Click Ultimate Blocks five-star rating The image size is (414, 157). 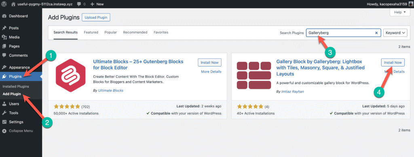tap(67, 107)
